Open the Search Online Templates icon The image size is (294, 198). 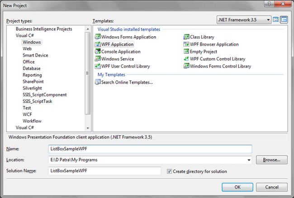point(98,82)
